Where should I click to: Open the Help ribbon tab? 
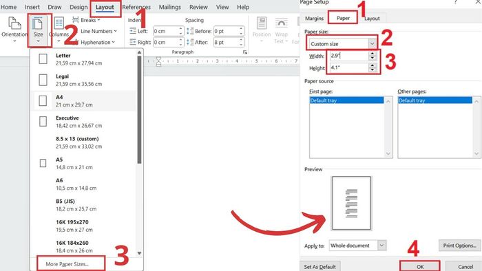click(243, 7)
